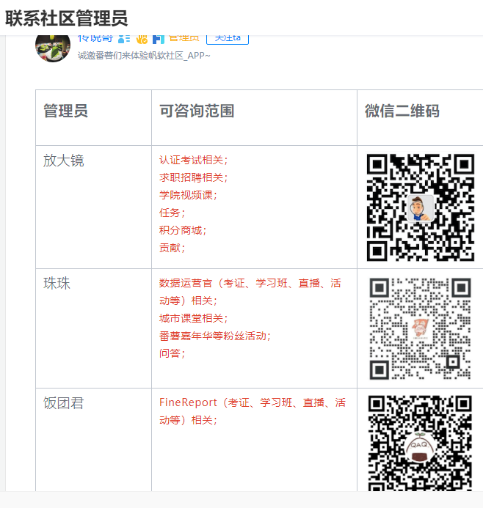Select the line starting 数据运营官
This screenshot has width=483, height=508.
(x=250, y=292)
